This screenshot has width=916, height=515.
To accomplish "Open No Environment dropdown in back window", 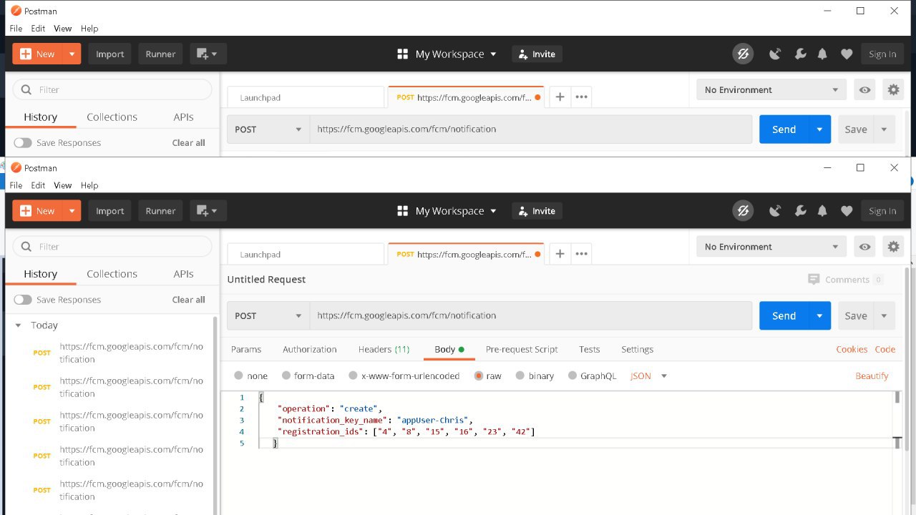I will (771, 90).
